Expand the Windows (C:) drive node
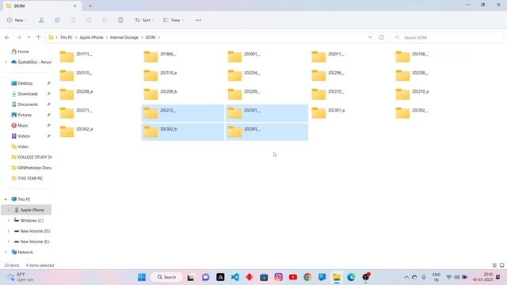The height and width of the screenshot is (285, 507). pos(9,220)
